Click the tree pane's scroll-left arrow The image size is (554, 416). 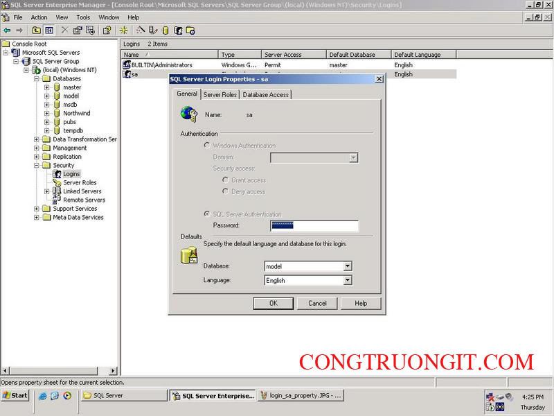[5, 371]
